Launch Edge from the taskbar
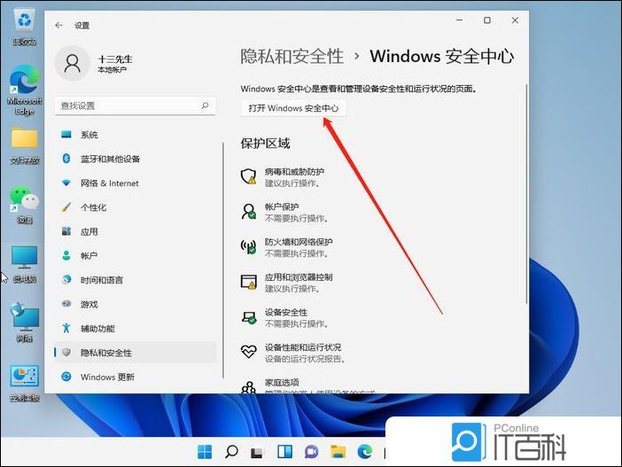 tap(365, 452)
